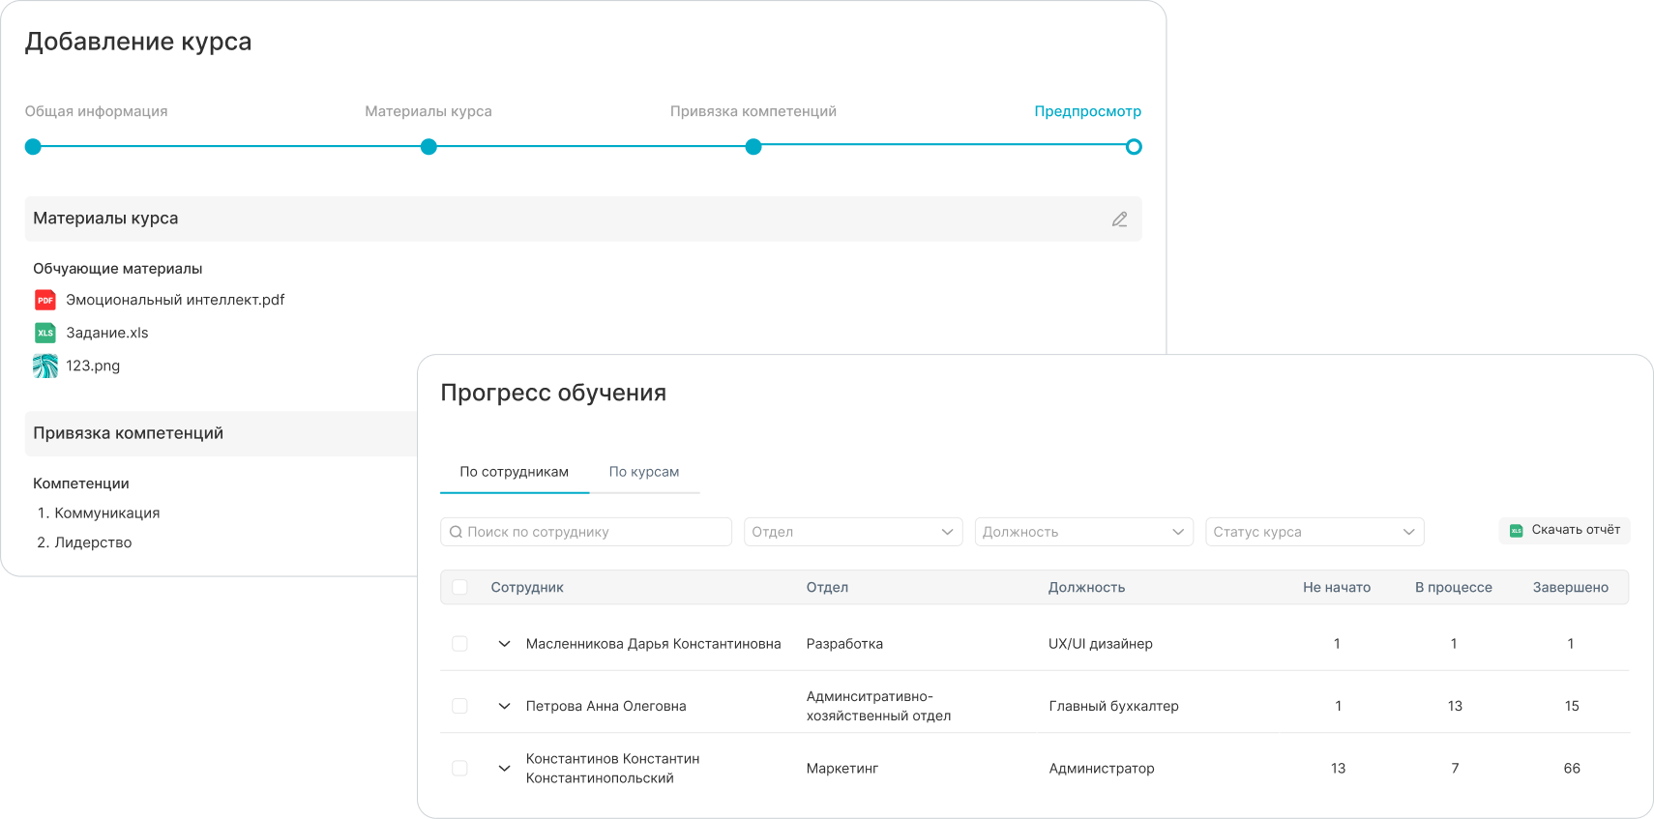The height and width of the screenshot is (819, 1654).
Task: Click competency 1. Коммуникация
Action: point(99,513)
